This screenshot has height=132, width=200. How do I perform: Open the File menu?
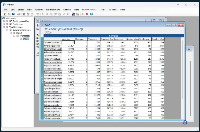[x=6, y=10]
